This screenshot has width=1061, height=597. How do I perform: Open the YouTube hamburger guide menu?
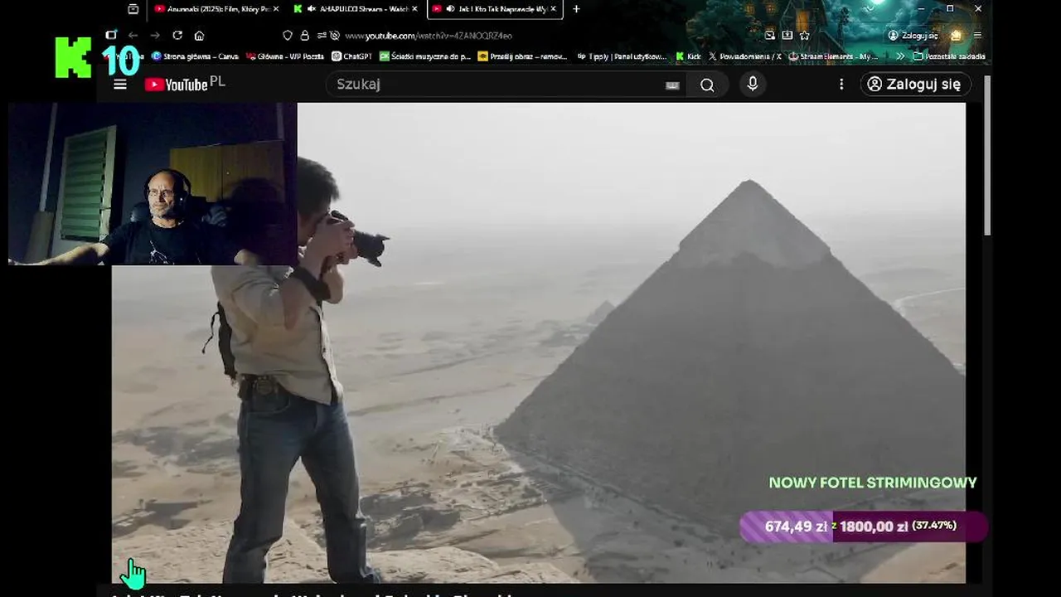(120, 84)
